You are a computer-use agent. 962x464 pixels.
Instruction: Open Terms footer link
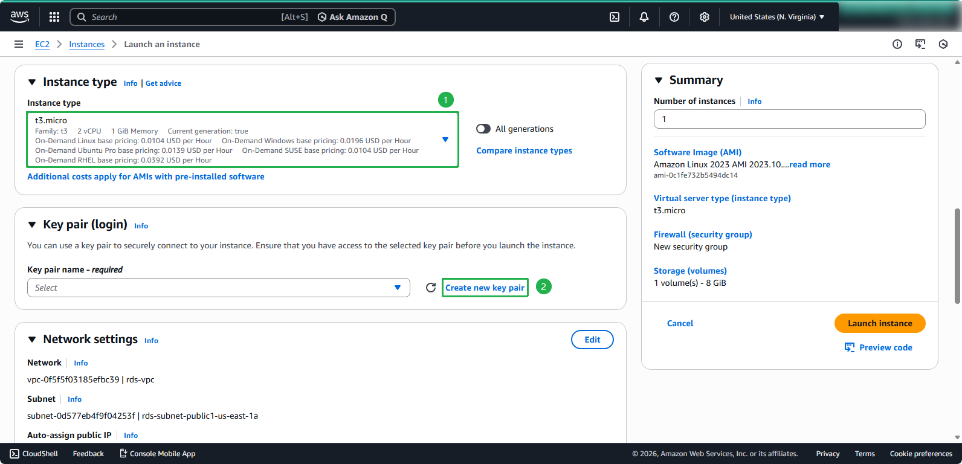[x=865, y=454]
